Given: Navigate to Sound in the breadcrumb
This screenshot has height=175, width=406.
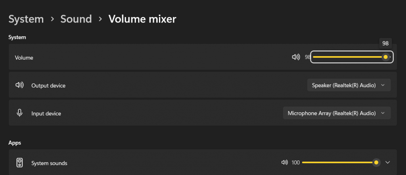Looking at the screenshot, I should coord(76,19).
